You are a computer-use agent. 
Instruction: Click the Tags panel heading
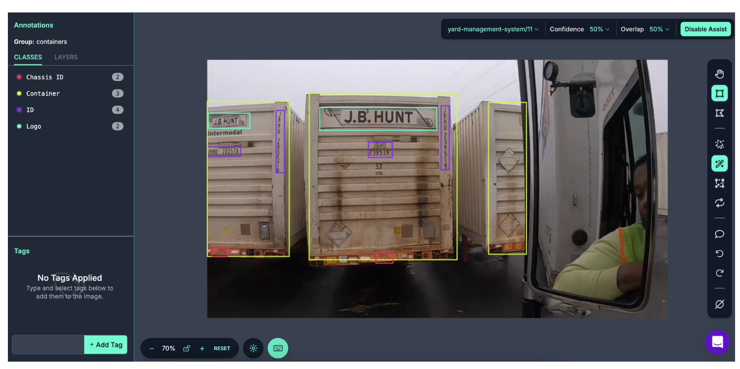click(x=22, y=251)
